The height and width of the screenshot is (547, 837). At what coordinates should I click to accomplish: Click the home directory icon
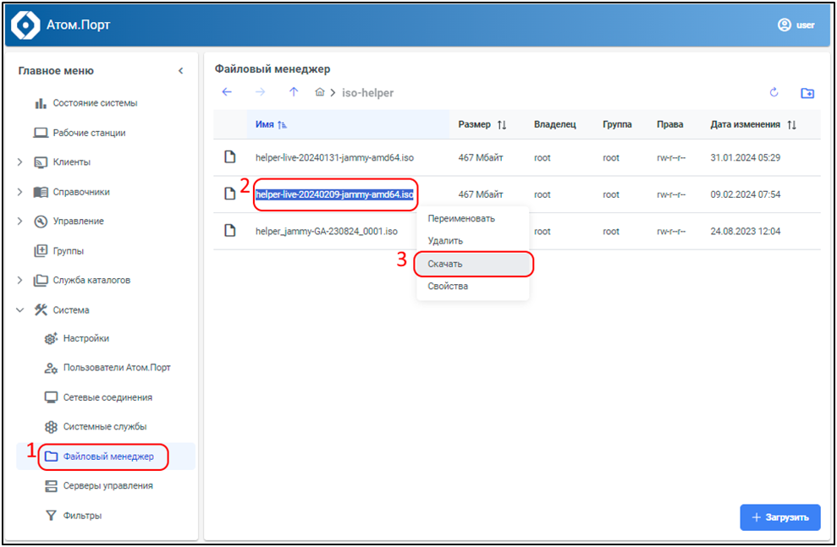click(x=320, y=92)
